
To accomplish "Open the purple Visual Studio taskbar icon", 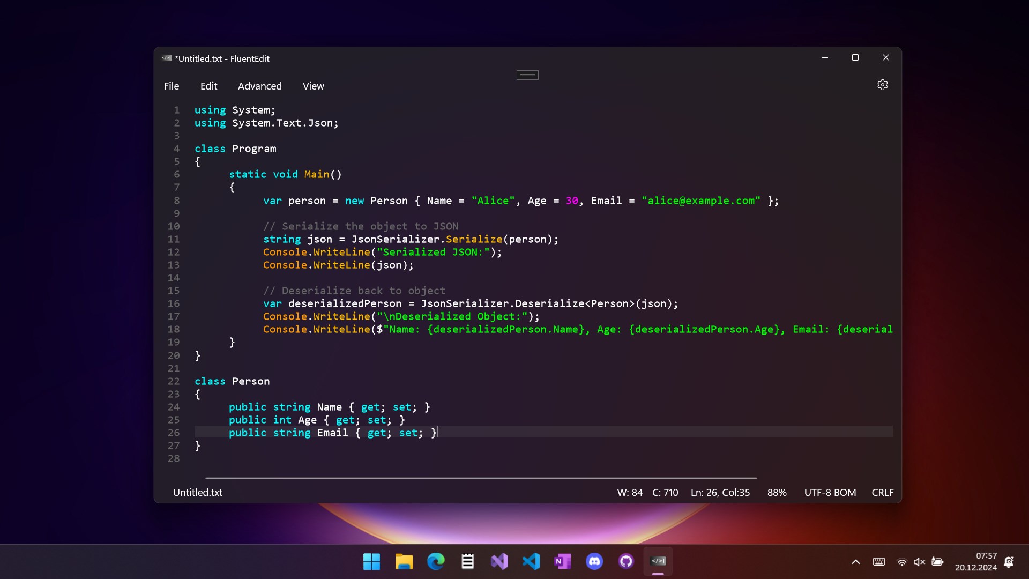I will (499, 561).
